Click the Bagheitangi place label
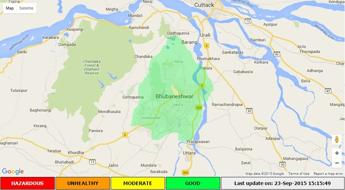The width and height of the screenshot is (345, 190). [41, 110]
